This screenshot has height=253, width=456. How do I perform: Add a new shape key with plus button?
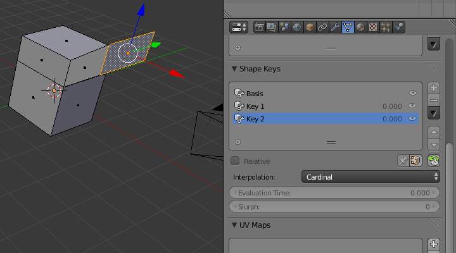(x=434, y=88)
